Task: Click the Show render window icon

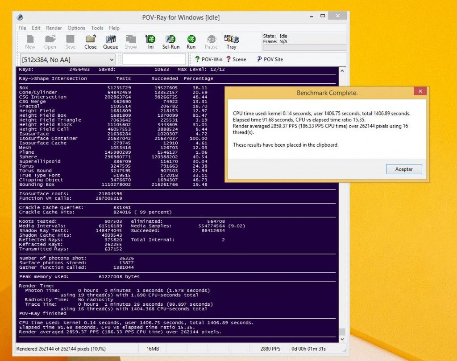Action: 131,42
